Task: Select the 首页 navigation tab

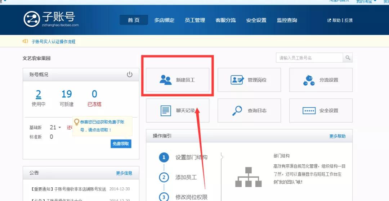Action: [134, 20]
